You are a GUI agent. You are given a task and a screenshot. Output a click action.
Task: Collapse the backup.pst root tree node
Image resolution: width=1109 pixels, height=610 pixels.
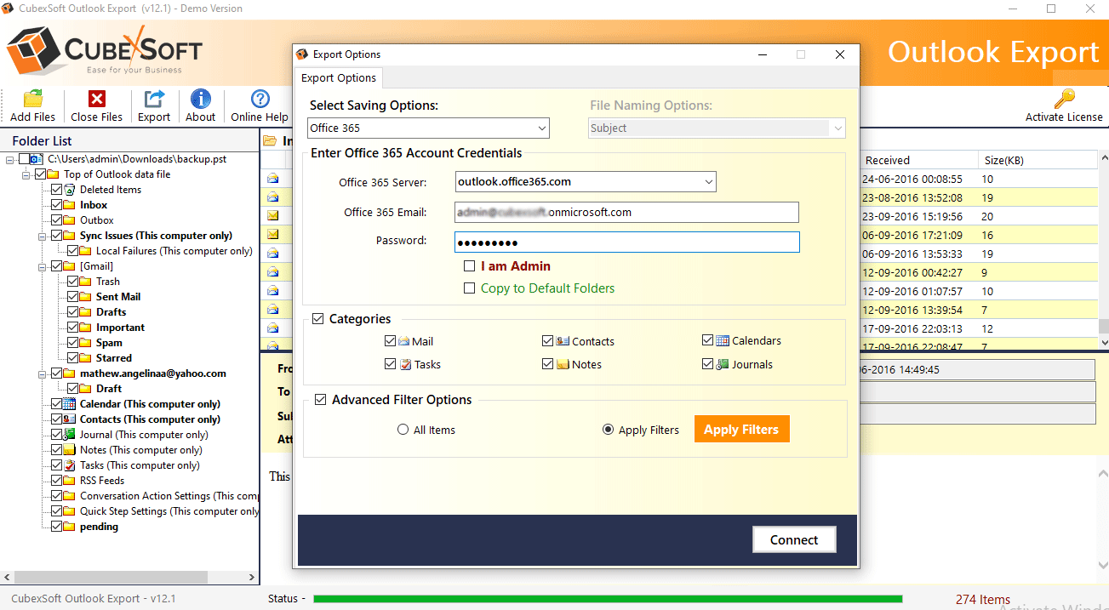10,159
